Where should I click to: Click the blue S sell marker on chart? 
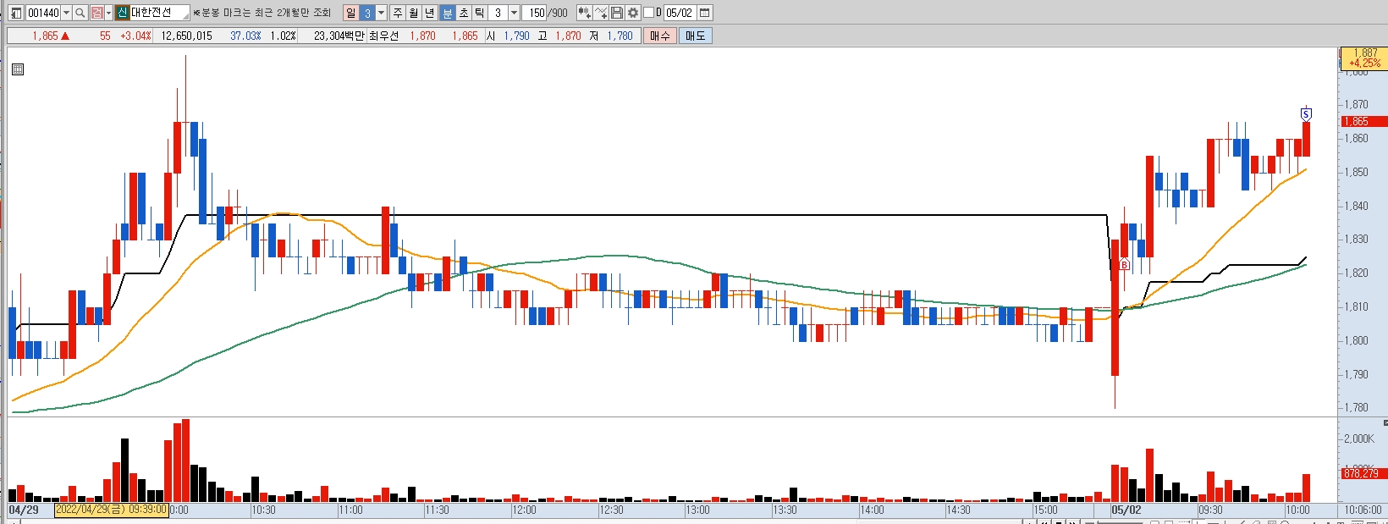click(x=1306, y=113)
